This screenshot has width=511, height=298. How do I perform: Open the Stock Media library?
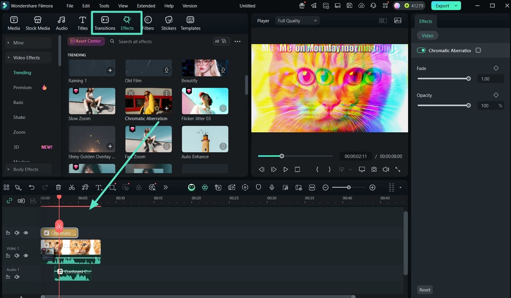[x=38, y=23]
